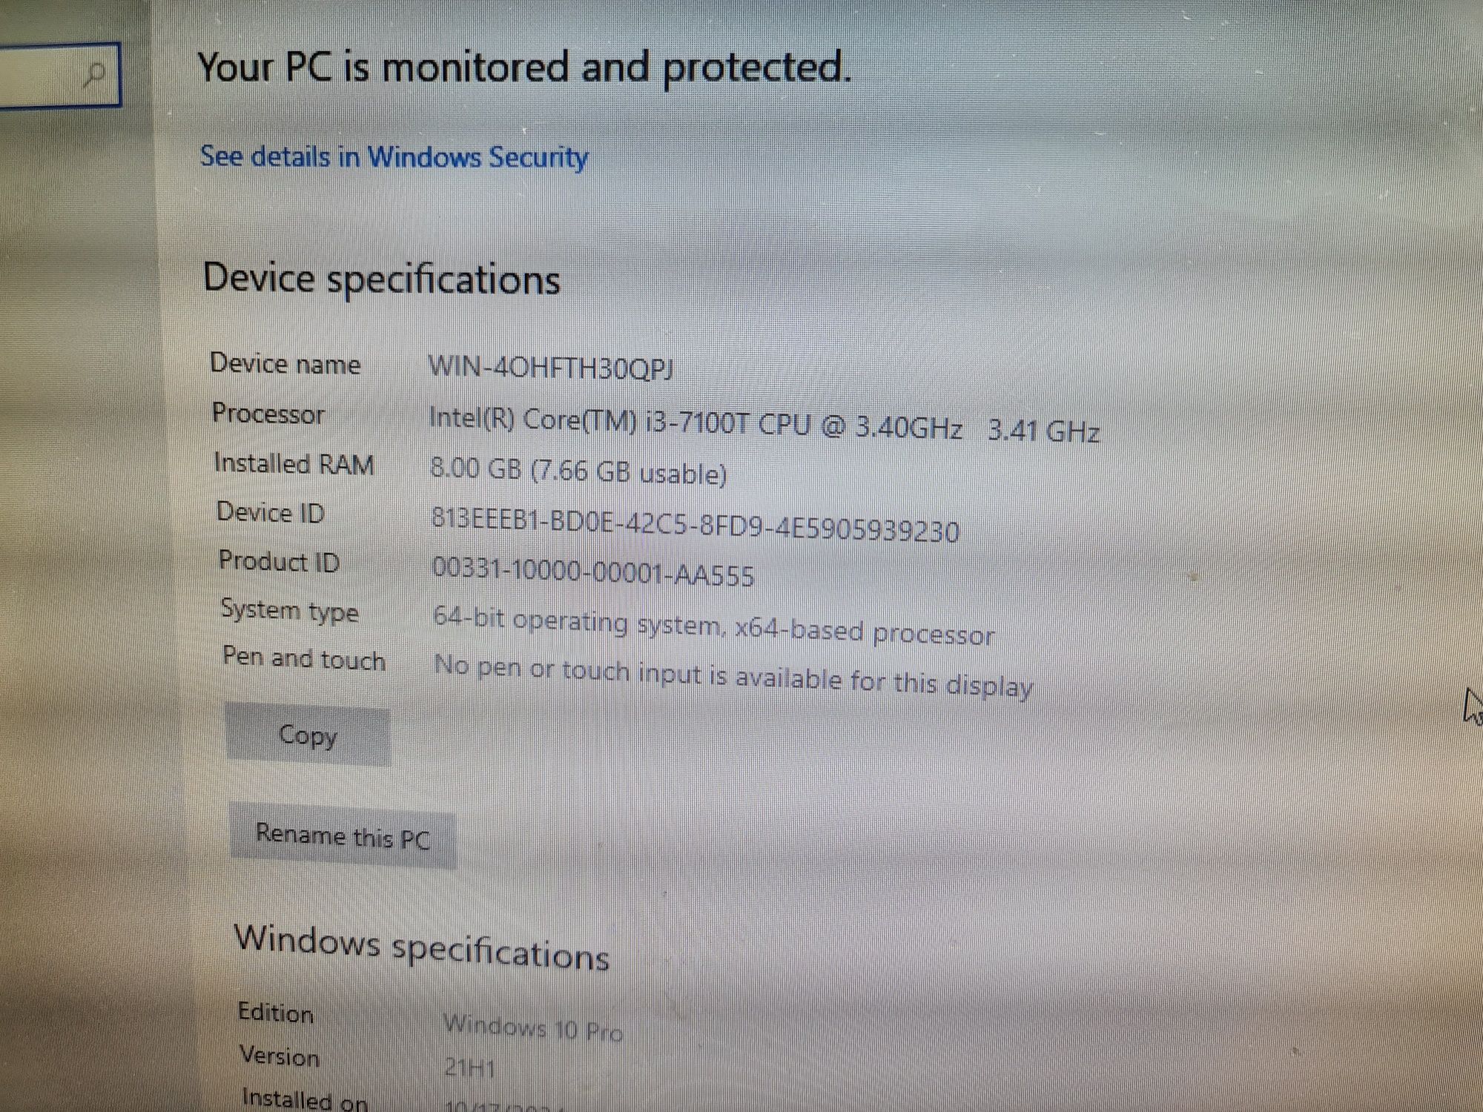Click the Device ID value string
Image resolution: width=1483 pixels, height=1112 pixels.
point(695,523)
